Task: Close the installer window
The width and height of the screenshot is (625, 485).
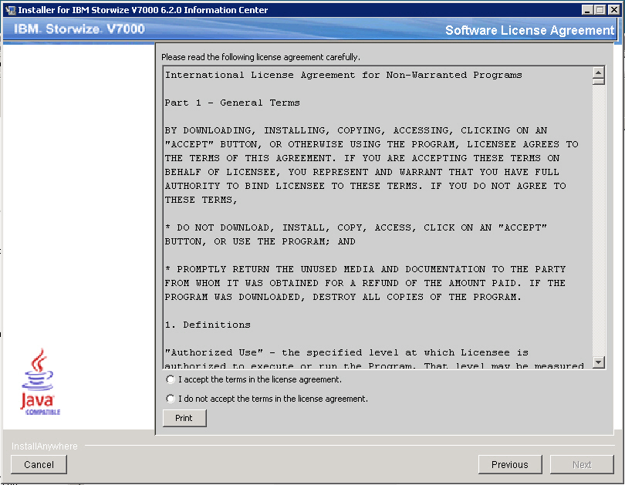Action: pos(614,10)
